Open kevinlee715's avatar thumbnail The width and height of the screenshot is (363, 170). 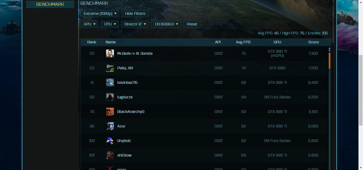pyautogui.click(x=110, y=82)
